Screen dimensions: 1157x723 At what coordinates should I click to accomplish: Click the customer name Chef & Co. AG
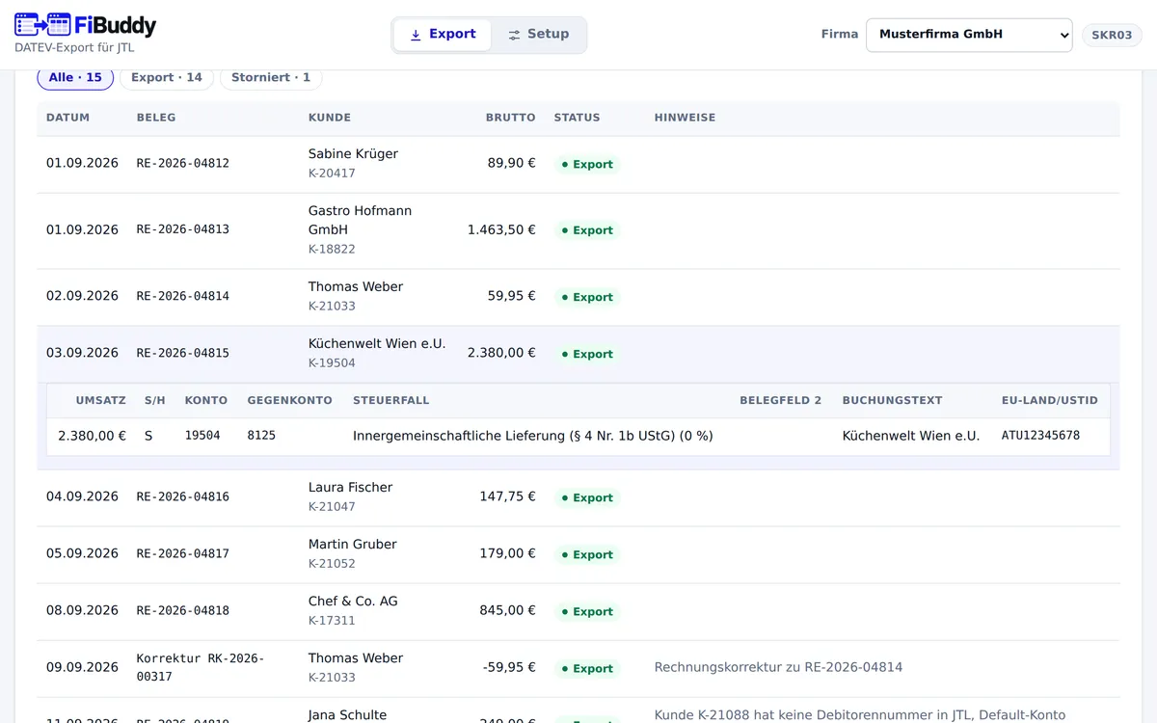point(353,601)
